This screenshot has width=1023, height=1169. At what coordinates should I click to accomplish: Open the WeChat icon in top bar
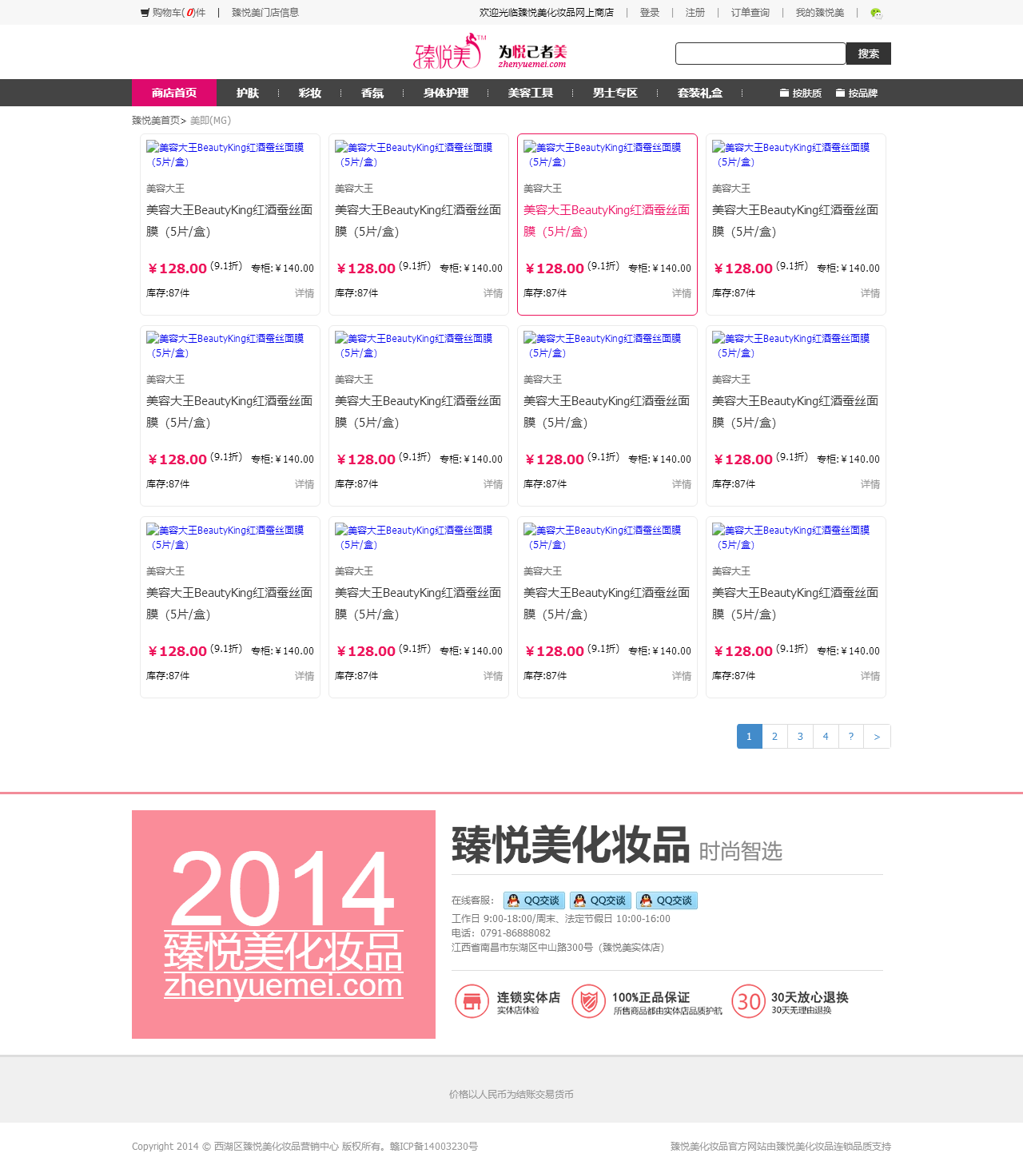pos(876,13)
